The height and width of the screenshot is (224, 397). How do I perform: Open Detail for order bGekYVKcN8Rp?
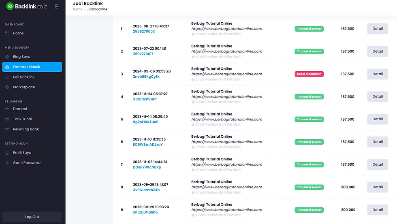pyautogui.click(x=378, y=164)
